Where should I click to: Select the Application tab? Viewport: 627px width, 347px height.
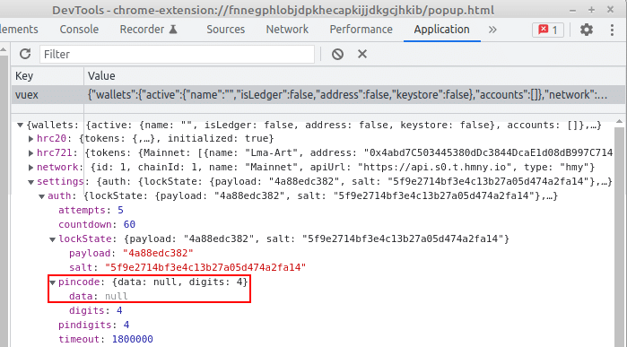[x=442, y=30]
